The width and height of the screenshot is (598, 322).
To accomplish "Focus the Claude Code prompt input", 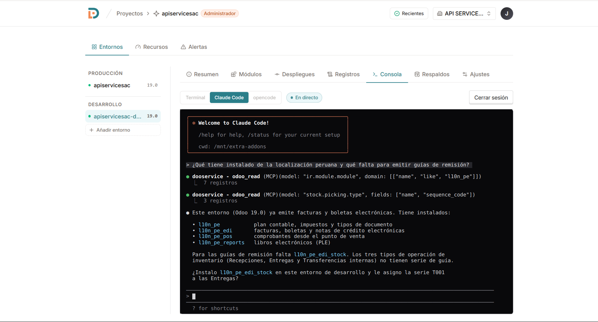I will click(340, 297).
